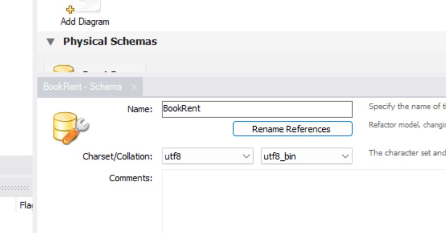Click the Add Diagram icon

click(81, 6)
